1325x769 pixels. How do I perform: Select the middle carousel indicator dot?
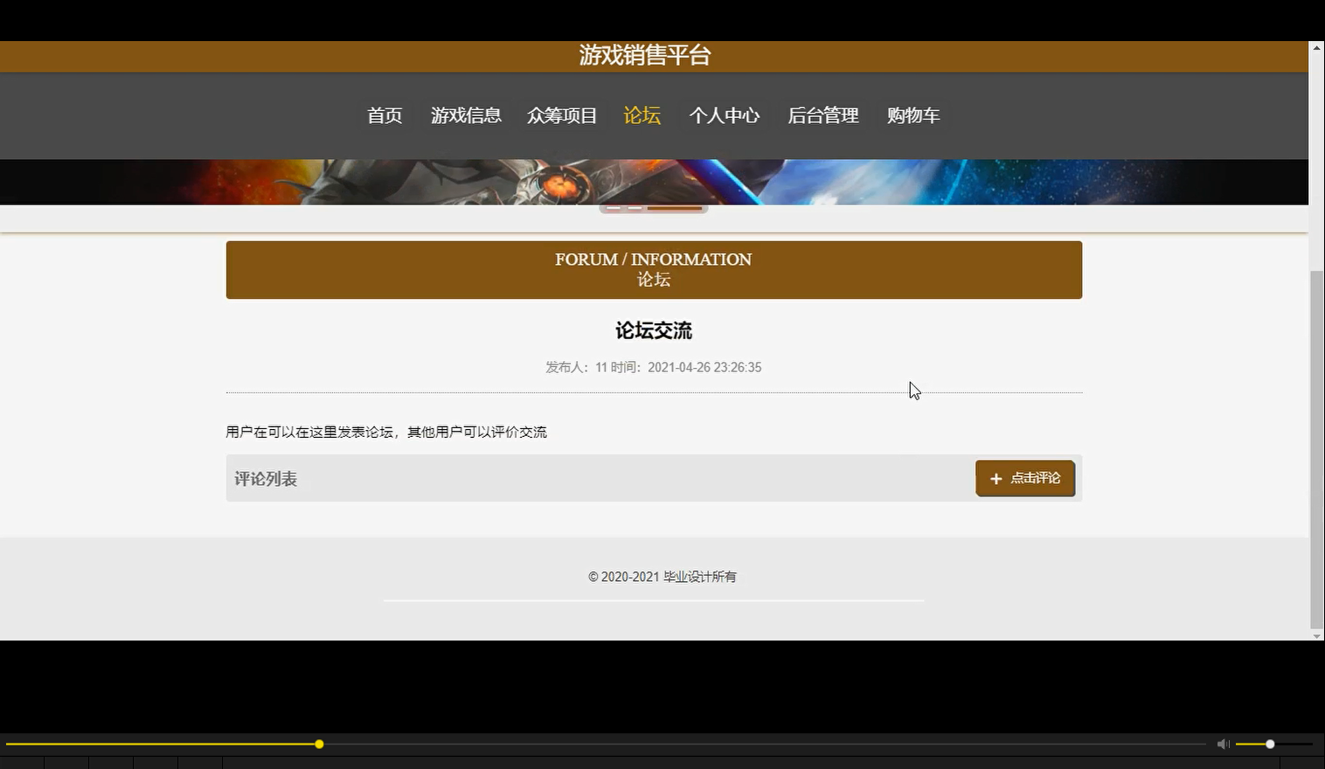[636, 208]
